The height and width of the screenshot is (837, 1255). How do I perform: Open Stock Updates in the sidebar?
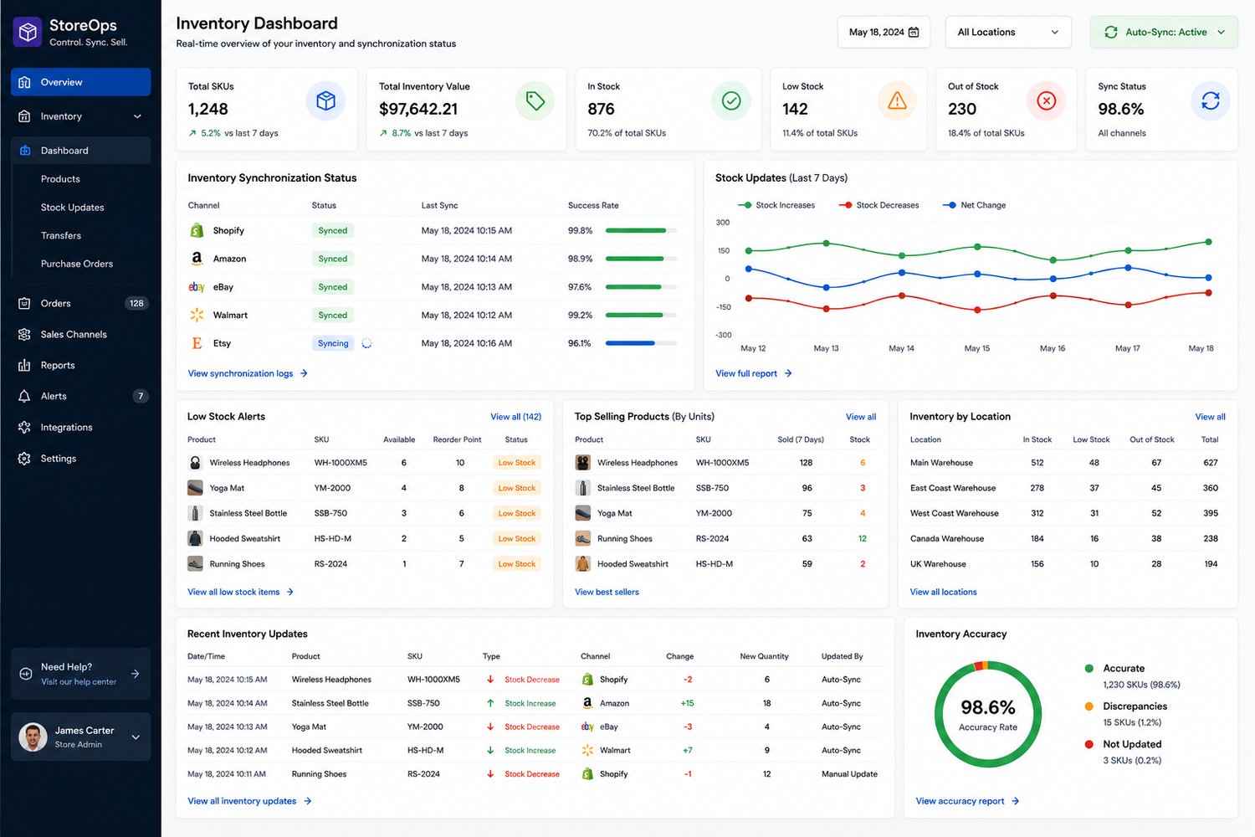73,208
